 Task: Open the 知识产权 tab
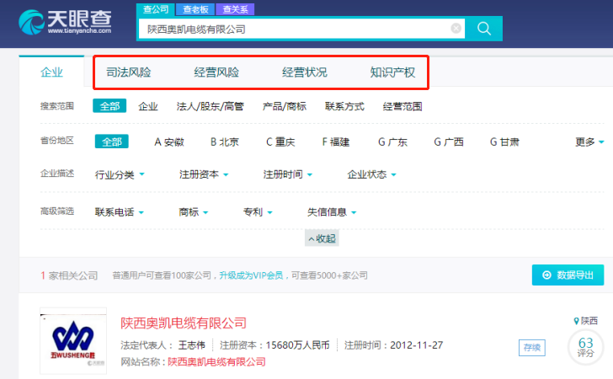tap(392, 72)
